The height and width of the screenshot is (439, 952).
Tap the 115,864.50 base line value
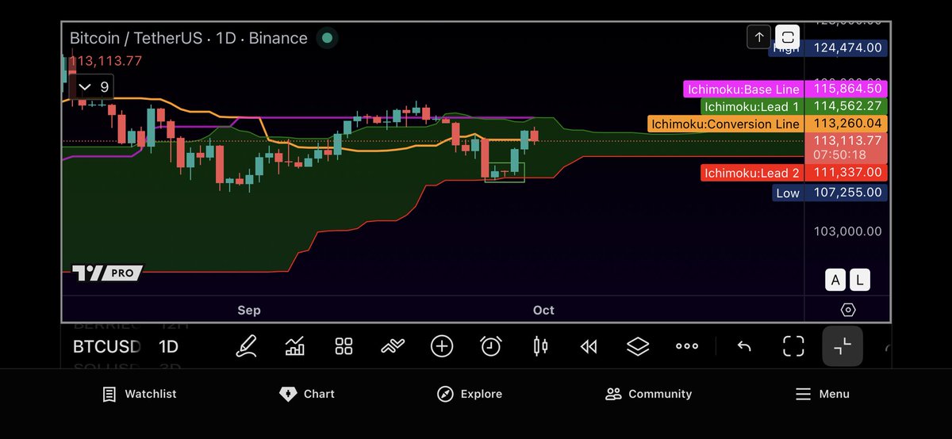pos(846,90)
